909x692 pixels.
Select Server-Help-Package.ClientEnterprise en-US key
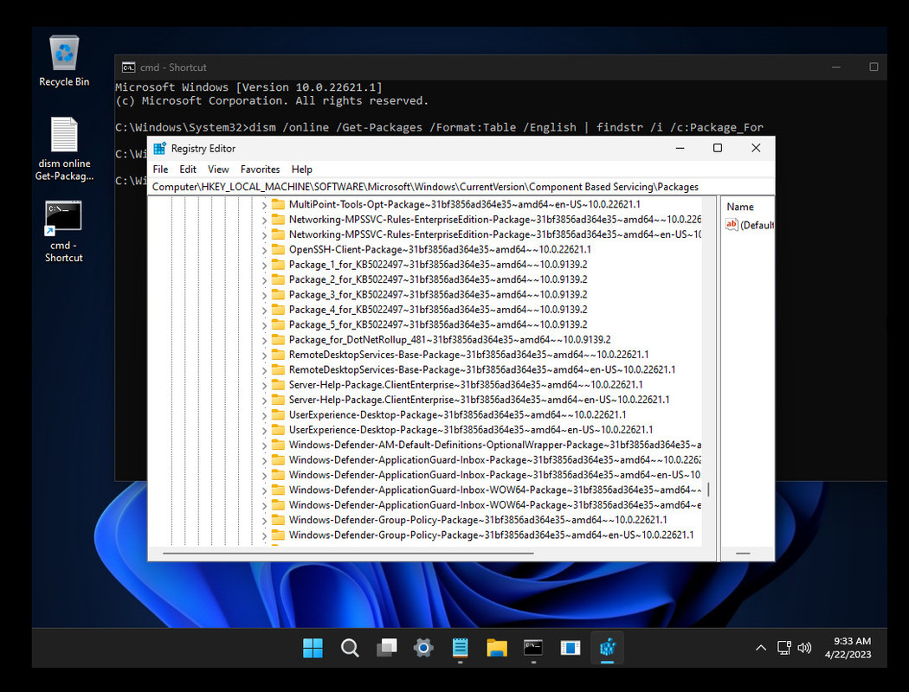pos(479,400)
